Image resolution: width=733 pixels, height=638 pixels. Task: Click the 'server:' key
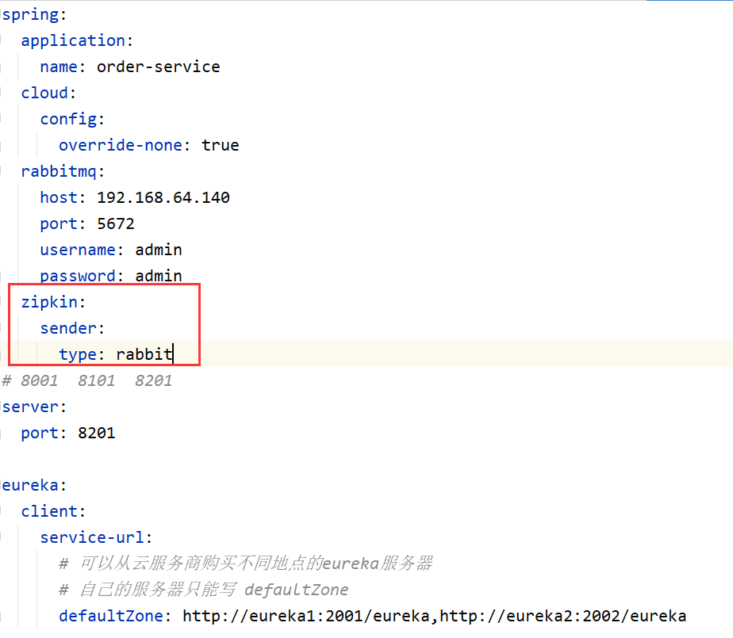click(x=34, y=407)
